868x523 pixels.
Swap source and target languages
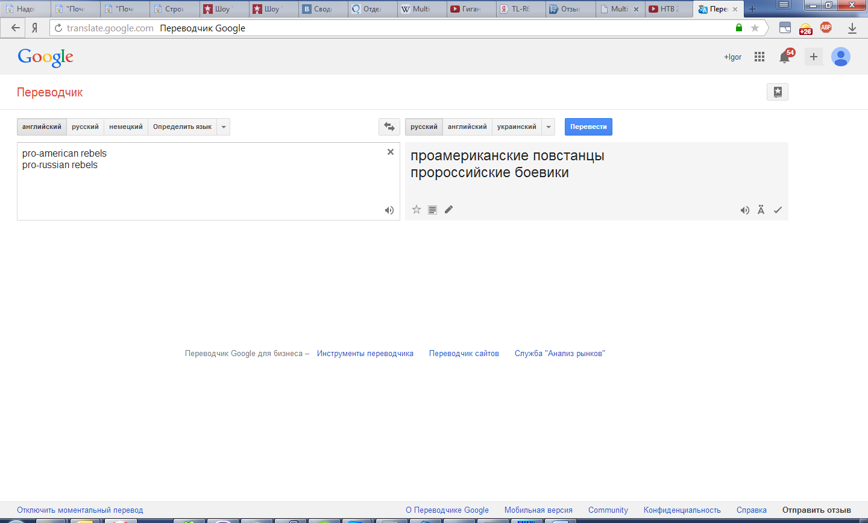pos(389,127)
